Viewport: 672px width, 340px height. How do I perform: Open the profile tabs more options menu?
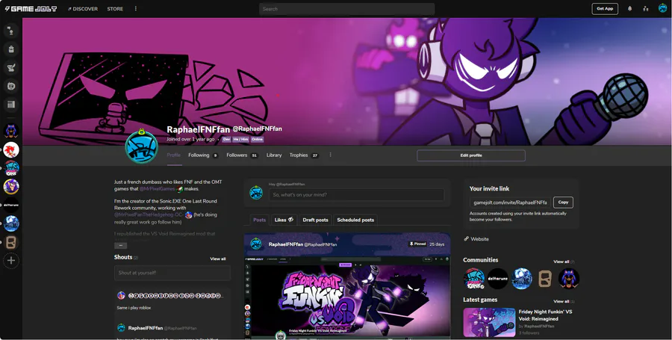point(331,155)
